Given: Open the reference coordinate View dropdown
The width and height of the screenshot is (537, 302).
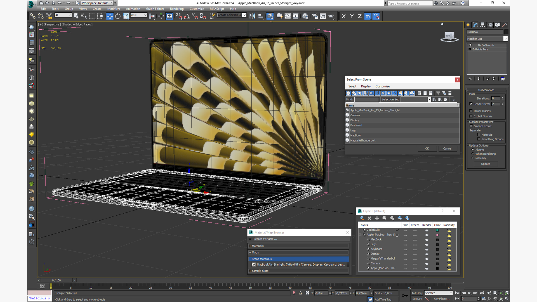Looking at the screenshot, I should pyautogui.click(x=139, y=15).
